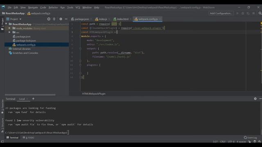Click the Add Configuration button
Screen dimensions: 262x147
pyautogui.click(x=221, y=13)
